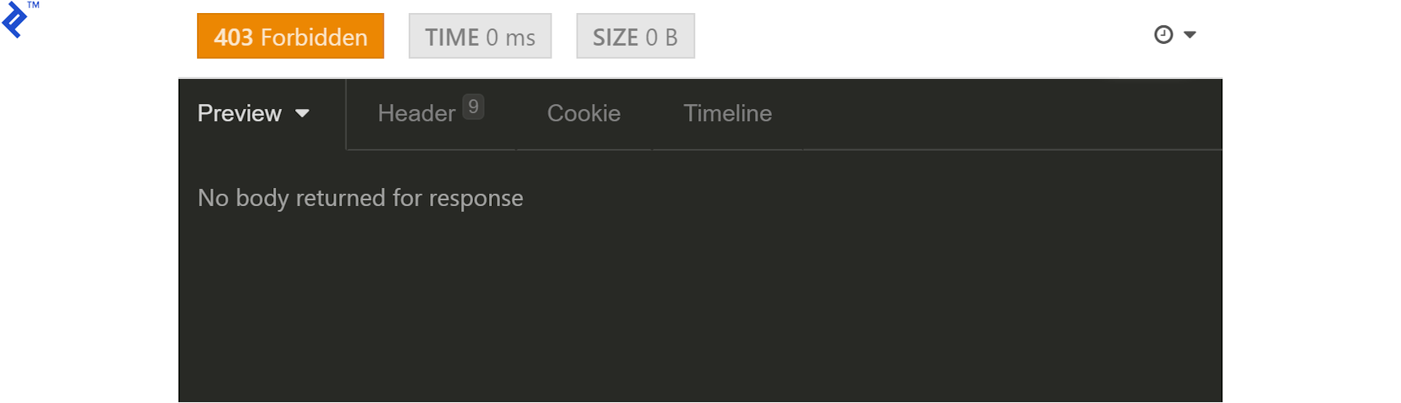Click the SIZE 0 B badge
This screenshot has height=403, width=1401.
(635, 37)
